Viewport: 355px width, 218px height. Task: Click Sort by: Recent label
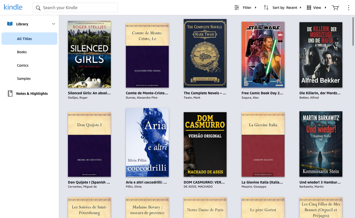point(285,8)
